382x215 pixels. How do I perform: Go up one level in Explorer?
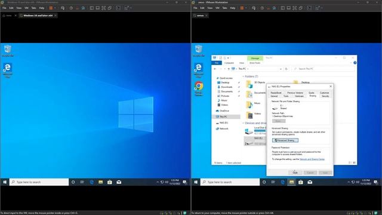click(229, 69)
